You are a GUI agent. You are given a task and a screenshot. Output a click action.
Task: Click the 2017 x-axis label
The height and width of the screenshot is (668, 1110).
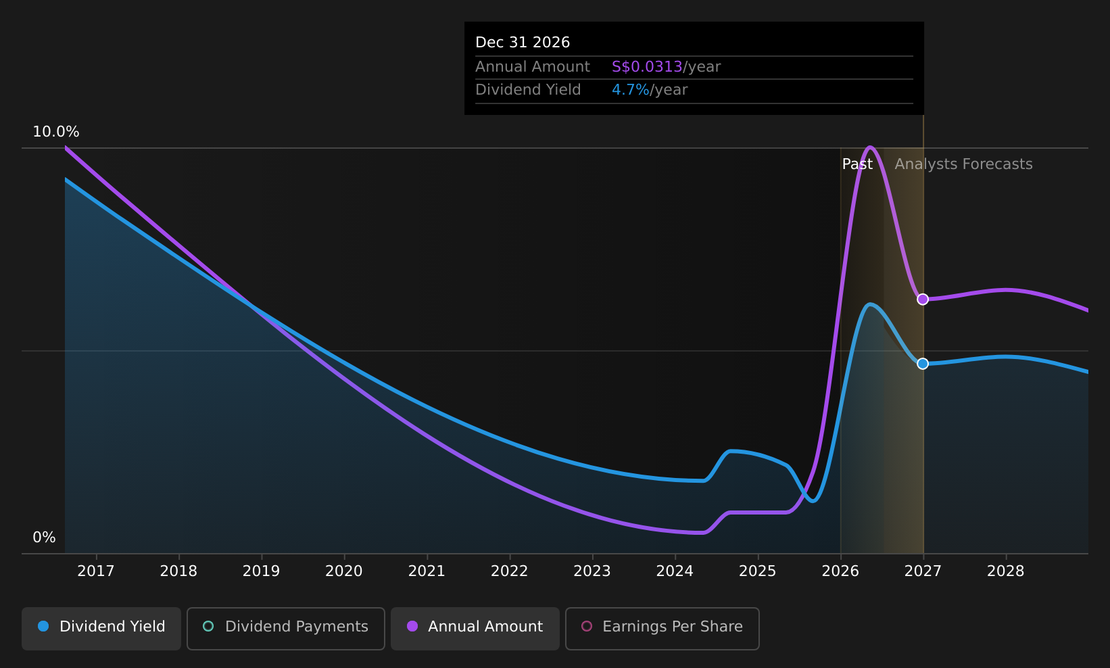[x=96, y=571]
